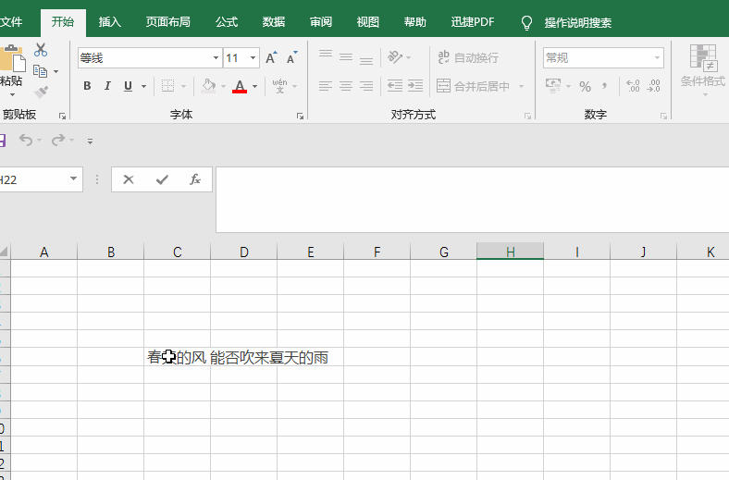Customize Quick Access Toolbar arrow
729x480 pixels.
coord(90,141)
